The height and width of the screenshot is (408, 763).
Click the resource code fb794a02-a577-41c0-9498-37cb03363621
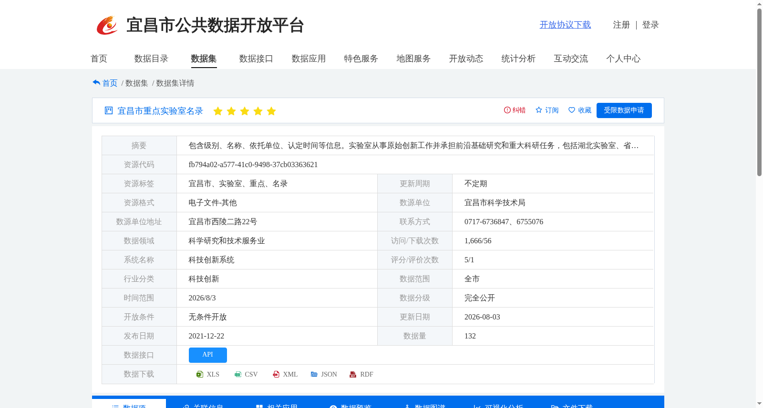[253, 165]
